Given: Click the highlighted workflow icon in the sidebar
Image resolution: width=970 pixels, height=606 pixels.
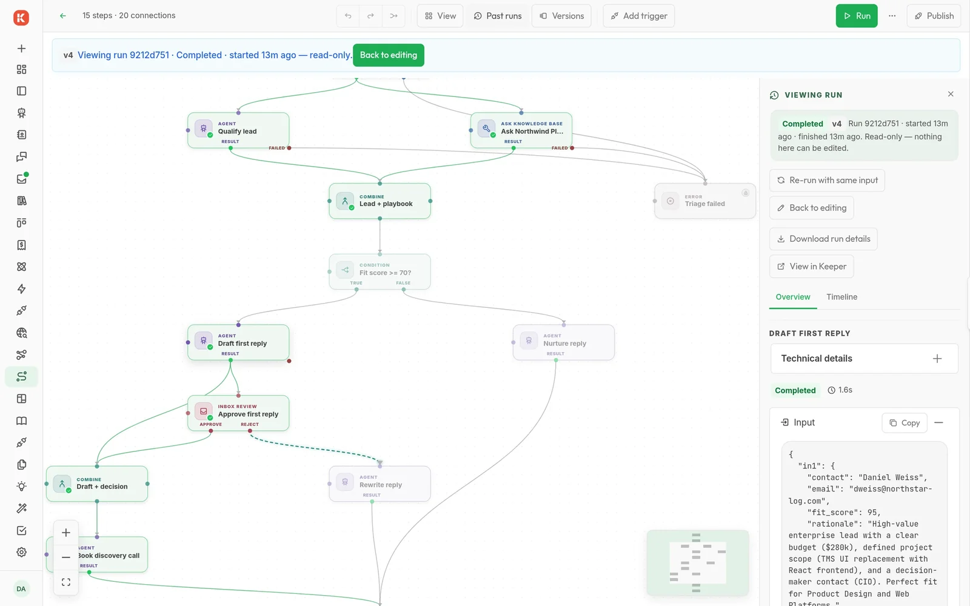Looking at the screenshot, I should (22, 377).
